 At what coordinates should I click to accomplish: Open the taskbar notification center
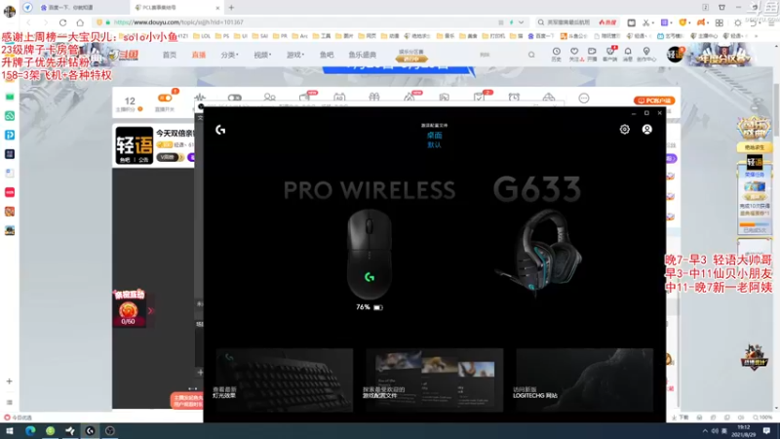[x=766, y=430]
